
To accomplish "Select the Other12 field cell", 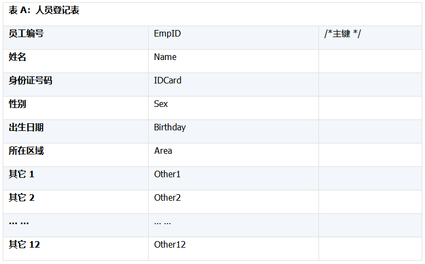I will pos(170,245).
